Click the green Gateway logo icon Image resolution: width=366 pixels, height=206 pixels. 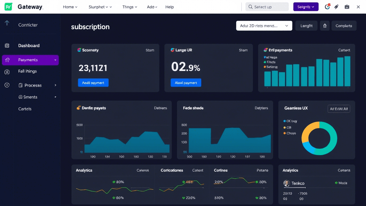tap(9, 7)
